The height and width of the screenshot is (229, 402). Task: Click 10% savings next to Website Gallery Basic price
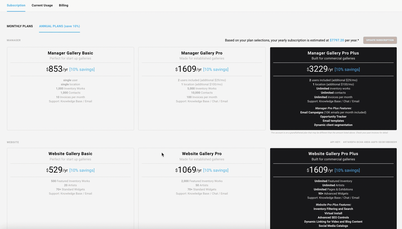coord(82,170)
